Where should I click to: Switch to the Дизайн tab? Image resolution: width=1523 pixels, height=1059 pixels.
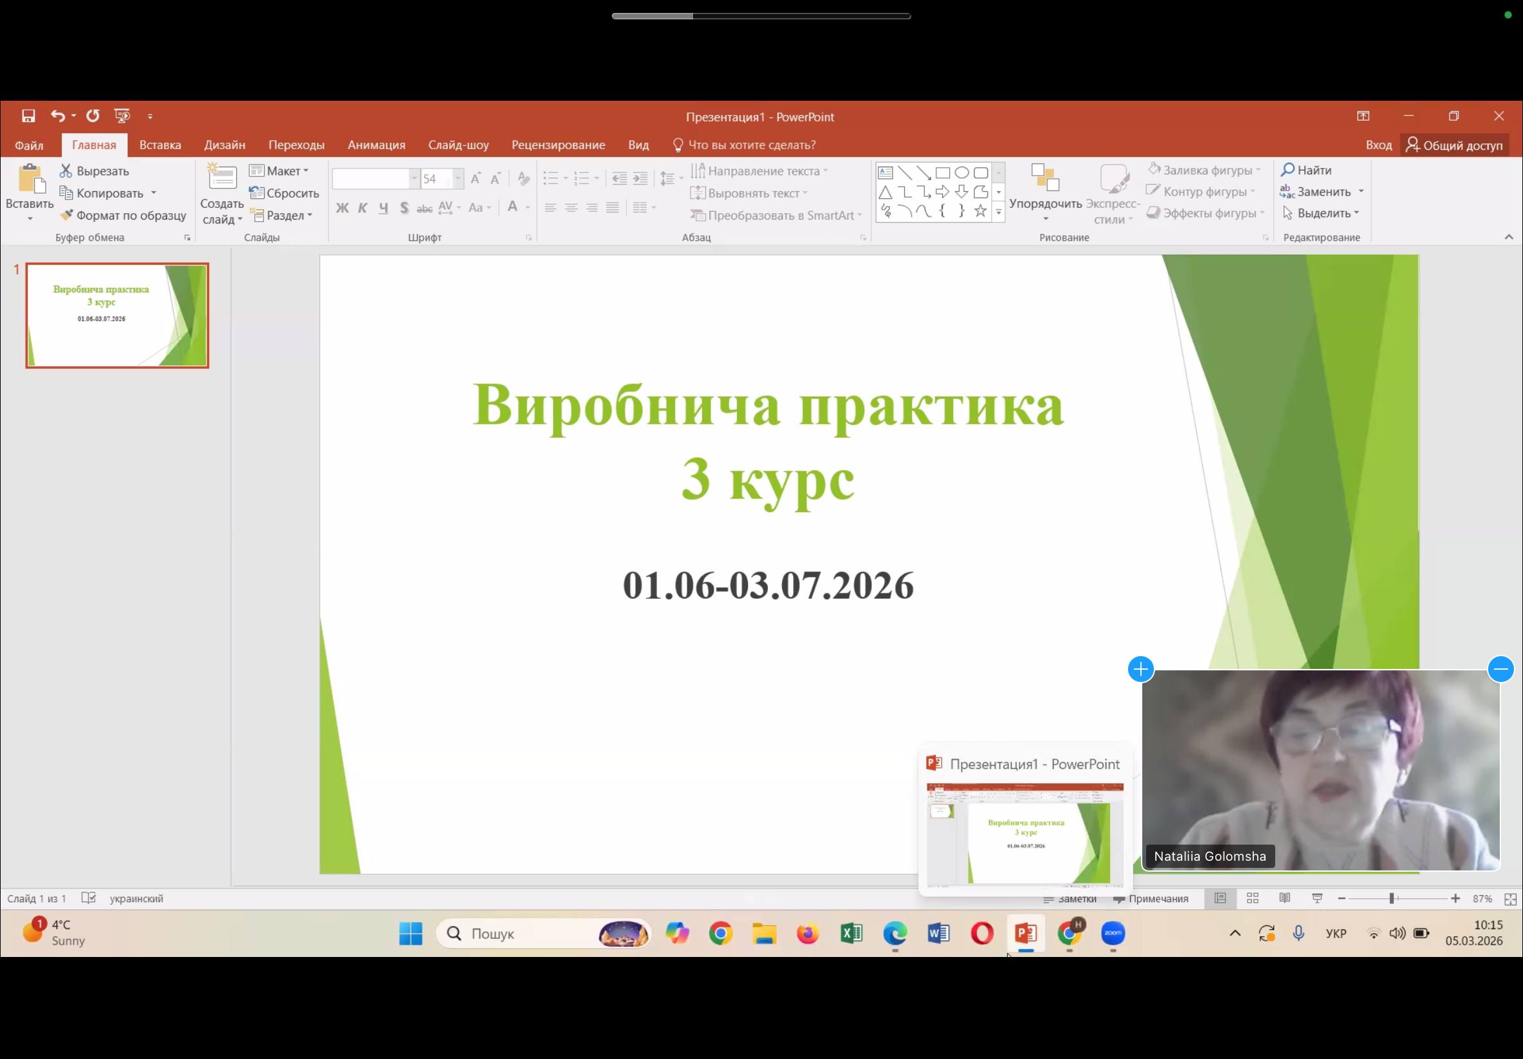click(224, 145)
